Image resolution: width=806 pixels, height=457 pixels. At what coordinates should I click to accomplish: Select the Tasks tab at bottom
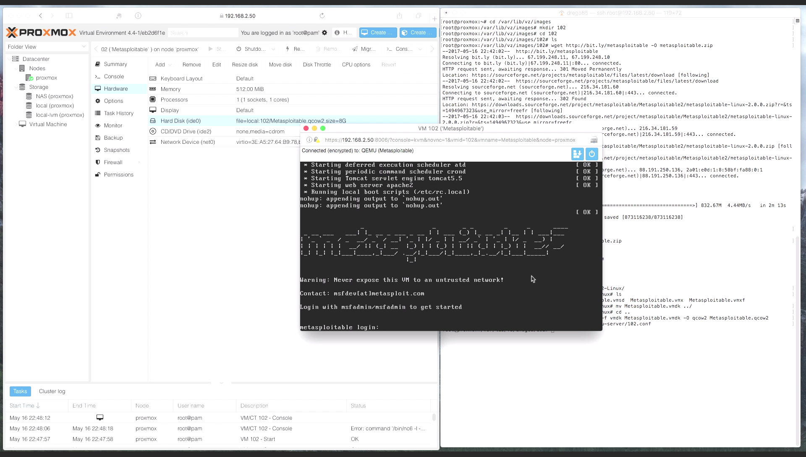pos(20,391)
